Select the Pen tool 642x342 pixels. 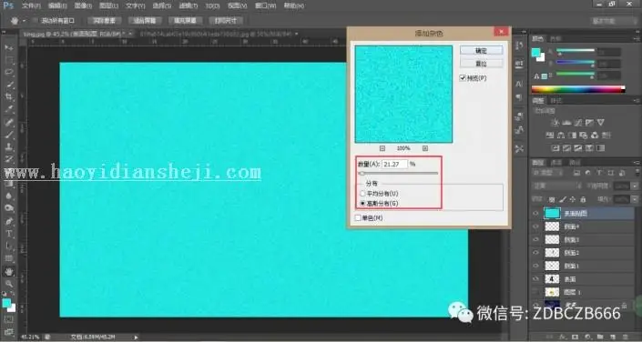click(x=8, y=221)
